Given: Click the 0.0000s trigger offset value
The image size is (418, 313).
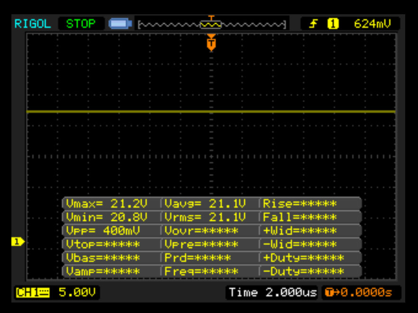Looking at the screenshot, I should click(367, 293).
